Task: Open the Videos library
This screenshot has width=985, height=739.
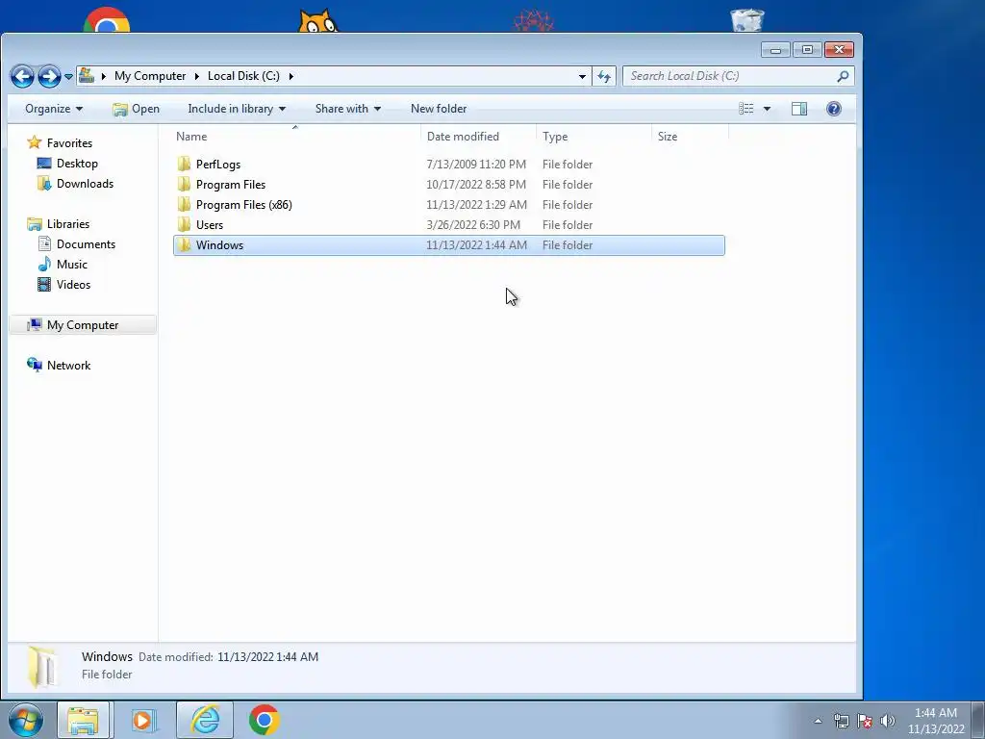Action: pos(73,284)
